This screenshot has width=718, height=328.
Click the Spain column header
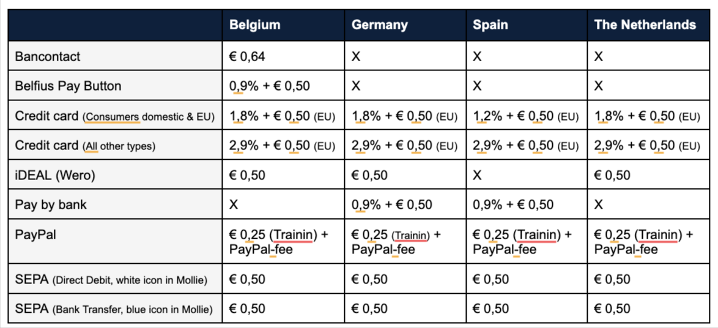[x=490, y=25]
